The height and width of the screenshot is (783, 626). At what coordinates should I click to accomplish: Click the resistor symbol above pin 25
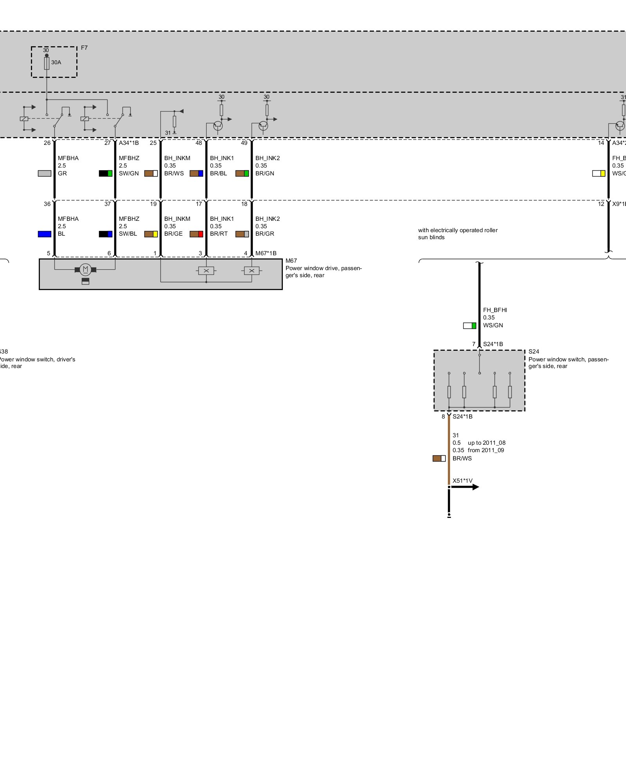[x=174, y=121]
